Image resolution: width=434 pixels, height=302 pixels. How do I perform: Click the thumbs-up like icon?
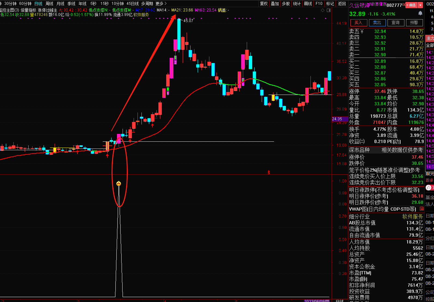[x=429, y=188]
